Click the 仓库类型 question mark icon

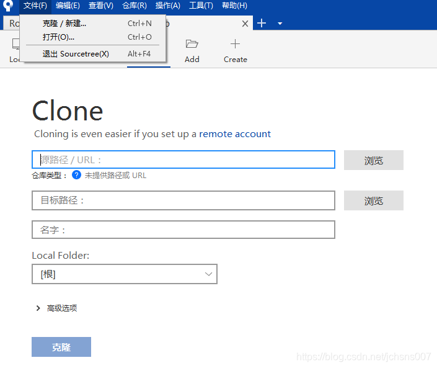click(x=76, y=175)
